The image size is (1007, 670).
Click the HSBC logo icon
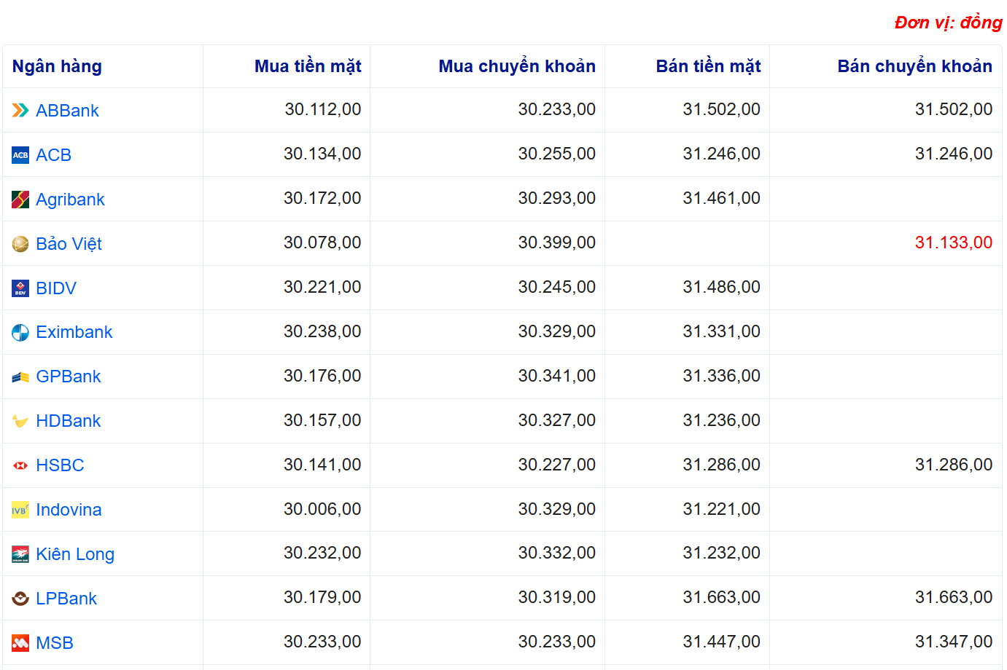click(20, 465)
